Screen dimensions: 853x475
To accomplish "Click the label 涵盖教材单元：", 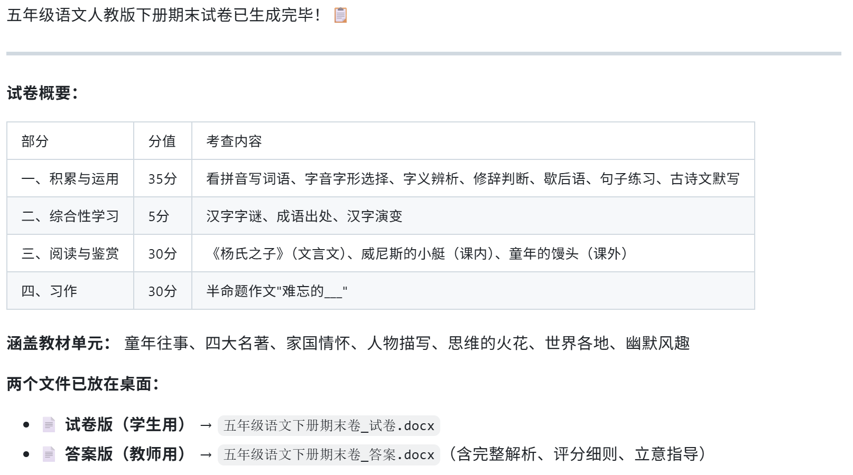I will click(x=59, y=343).
